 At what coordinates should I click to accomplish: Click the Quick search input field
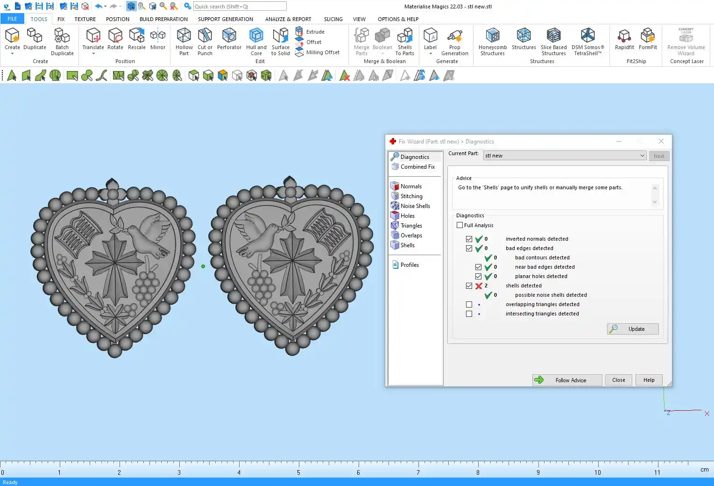(240, 7)
